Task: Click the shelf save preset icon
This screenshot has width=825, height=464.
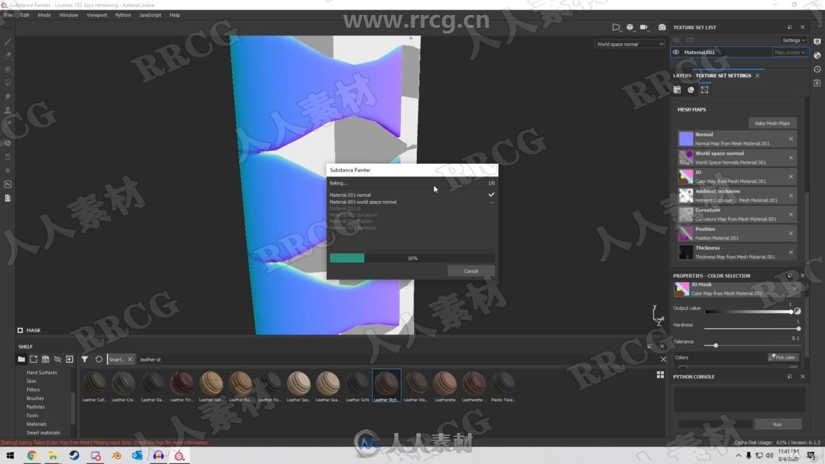Action: (x=45, y=359)
